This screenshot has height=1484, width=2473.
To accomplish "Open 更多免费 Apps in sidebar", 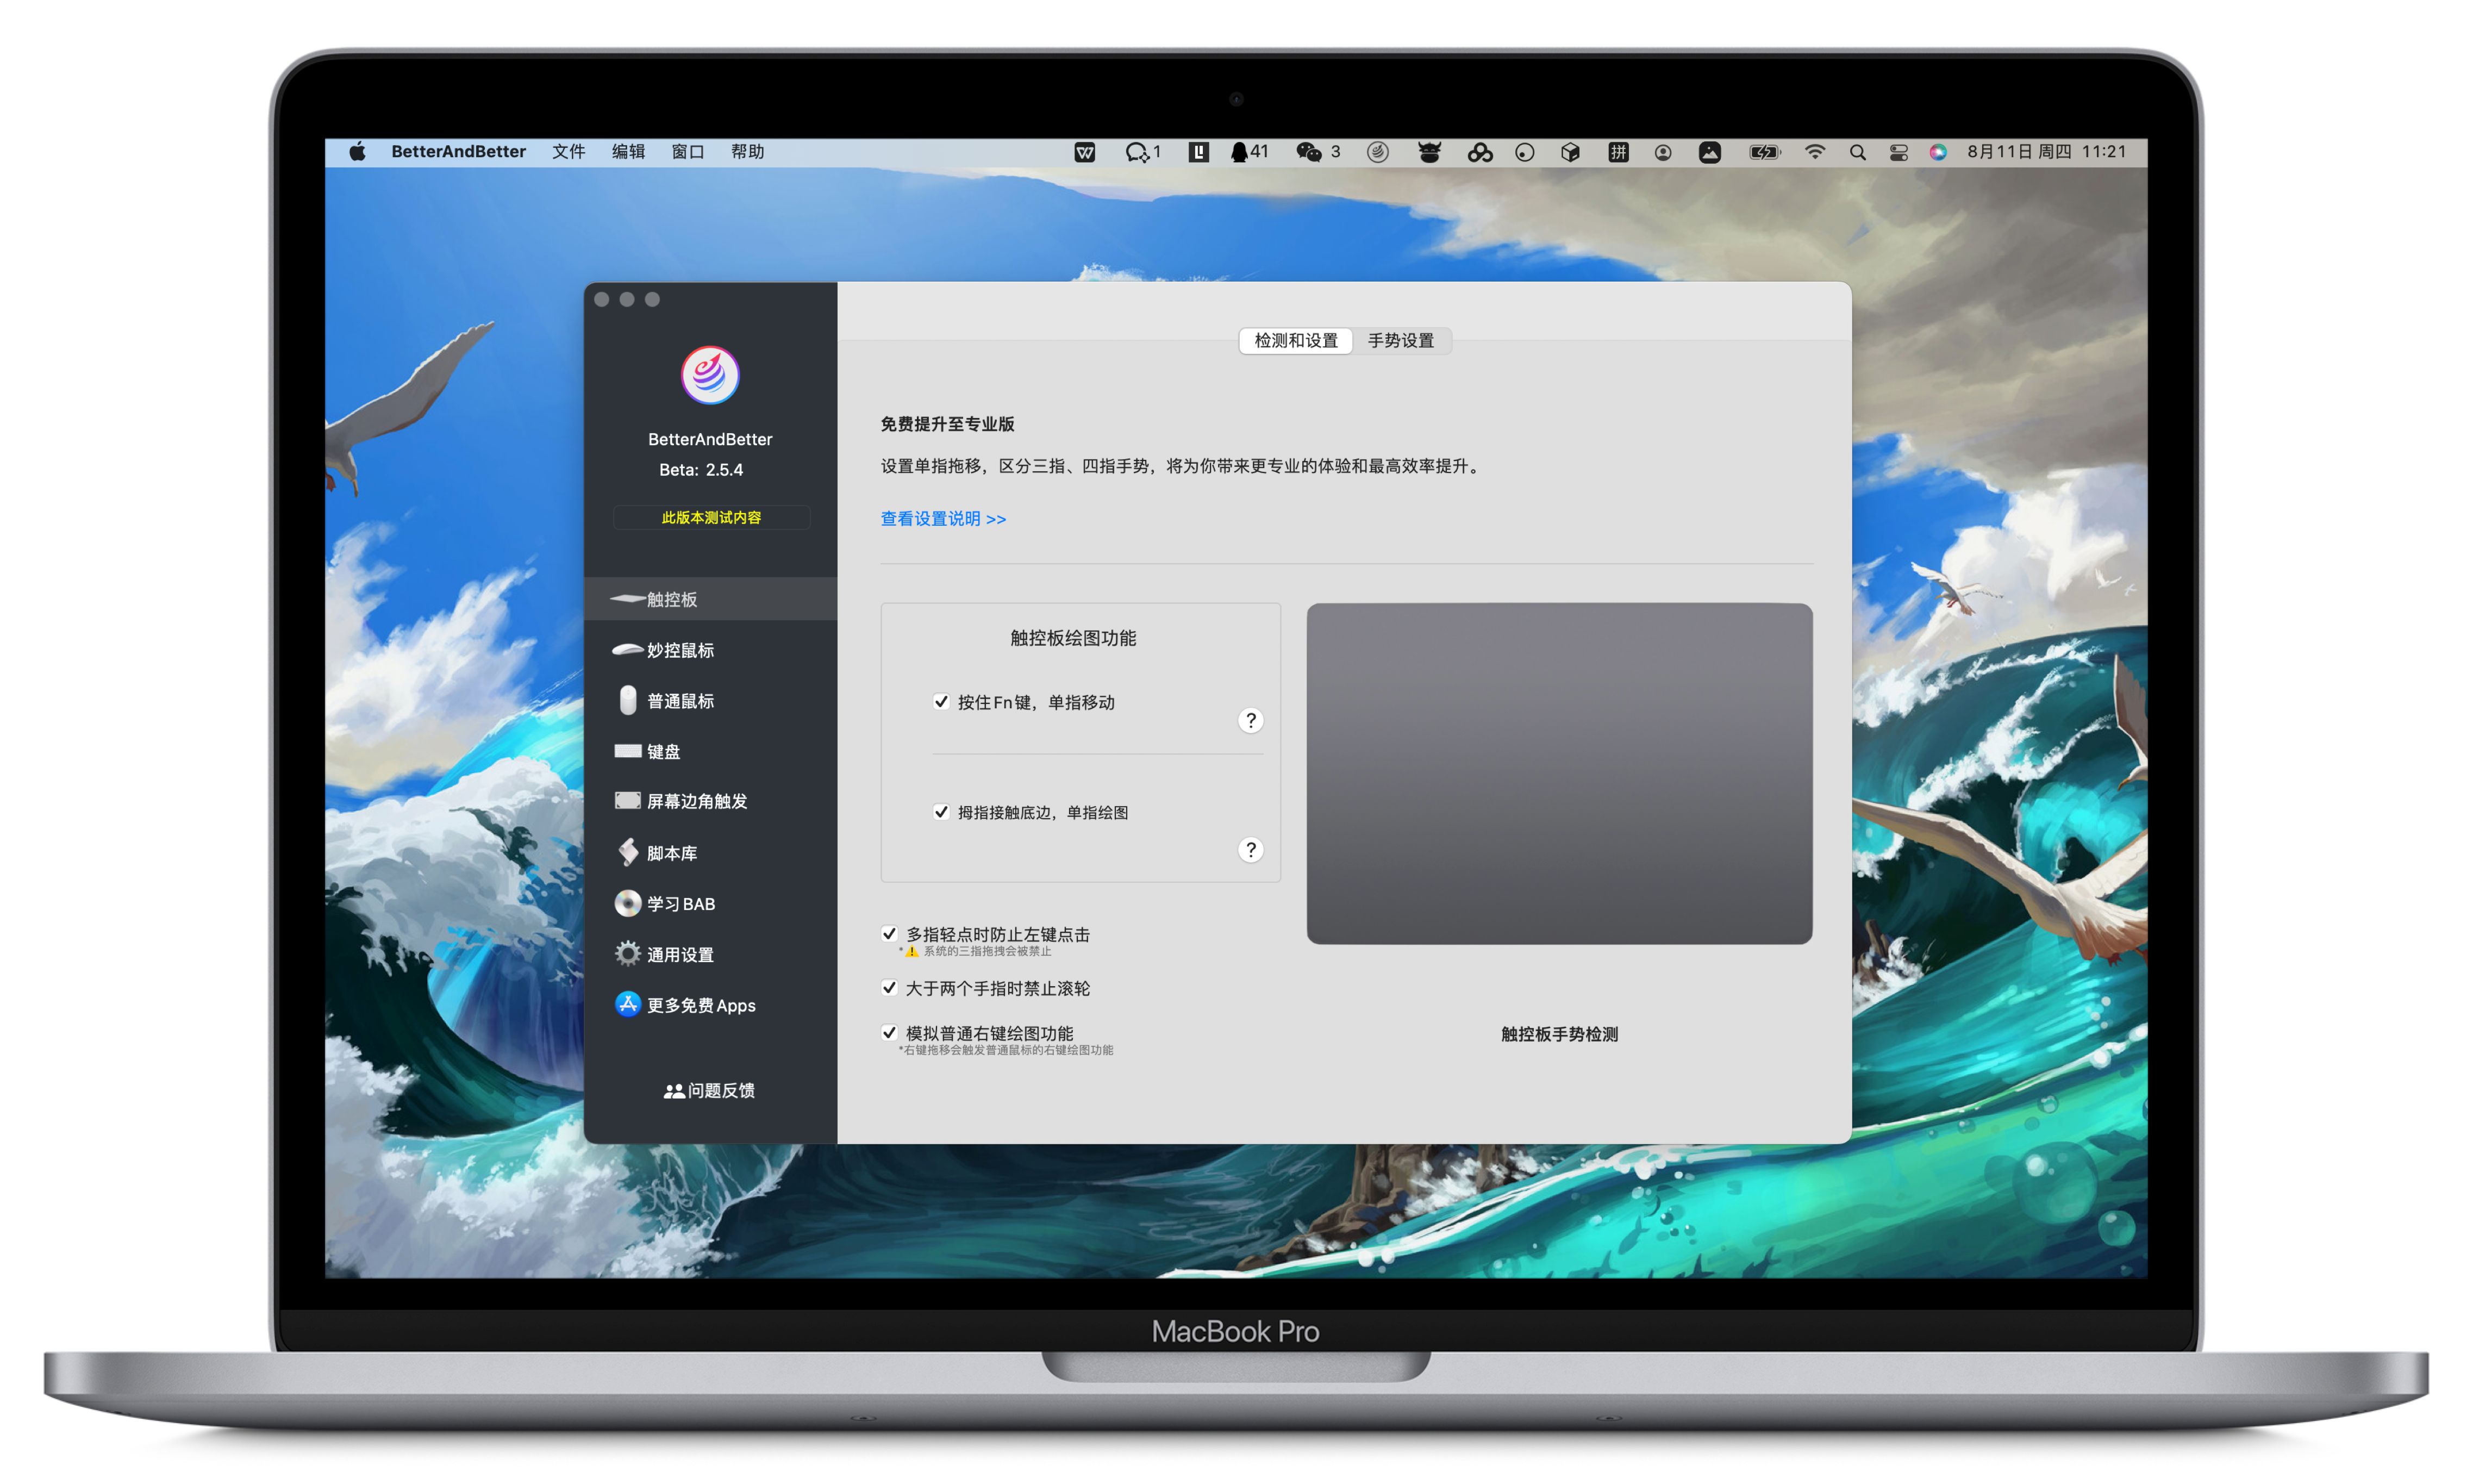I will tap(710, 1005).
